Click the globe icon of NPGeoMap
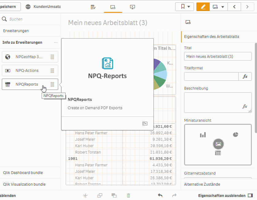This screenshot has height=200, width=257. tap(8, 57)
